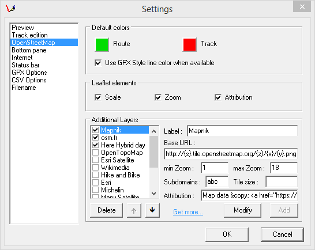315x250 pixels.
Task: Delete the selected layer
Action: tap(107, 210)
